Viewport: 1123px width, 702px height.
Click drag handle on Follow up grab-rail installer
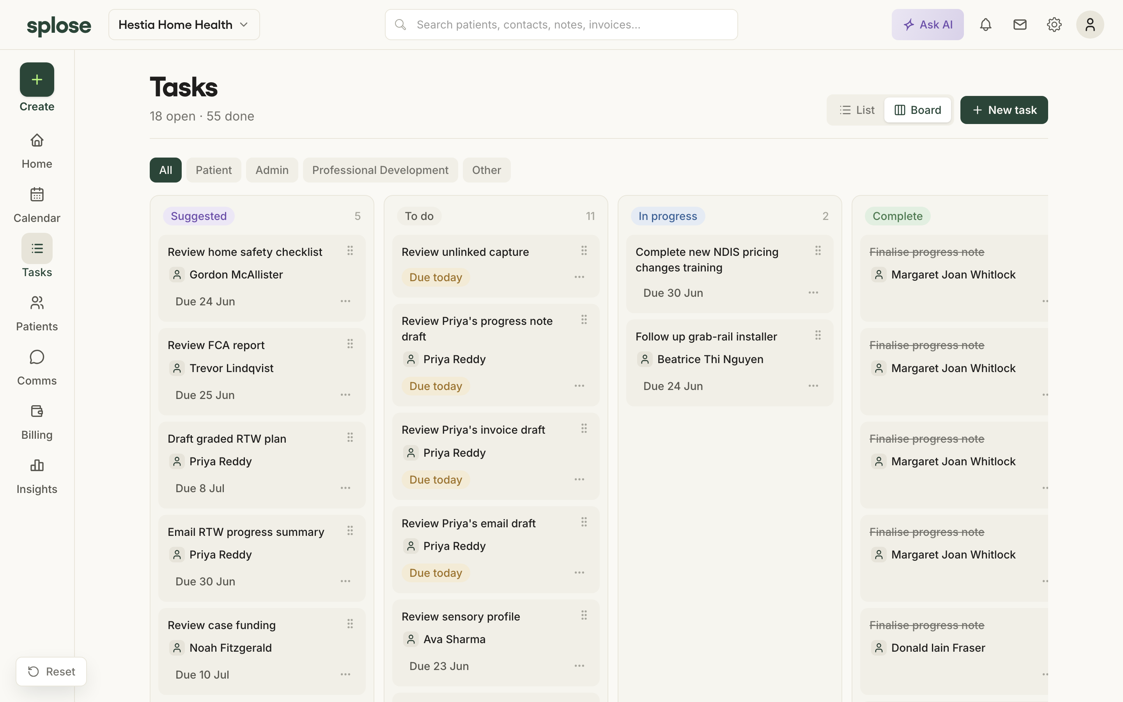(x=818, y=335)
